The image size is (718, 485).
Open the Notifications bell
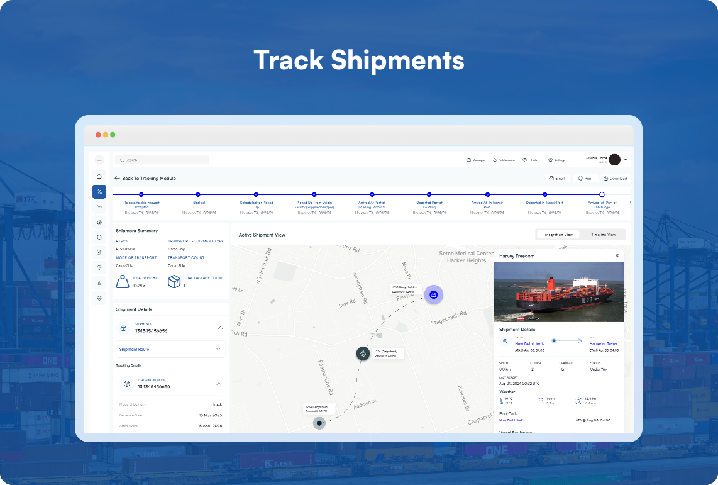(504, 160)
